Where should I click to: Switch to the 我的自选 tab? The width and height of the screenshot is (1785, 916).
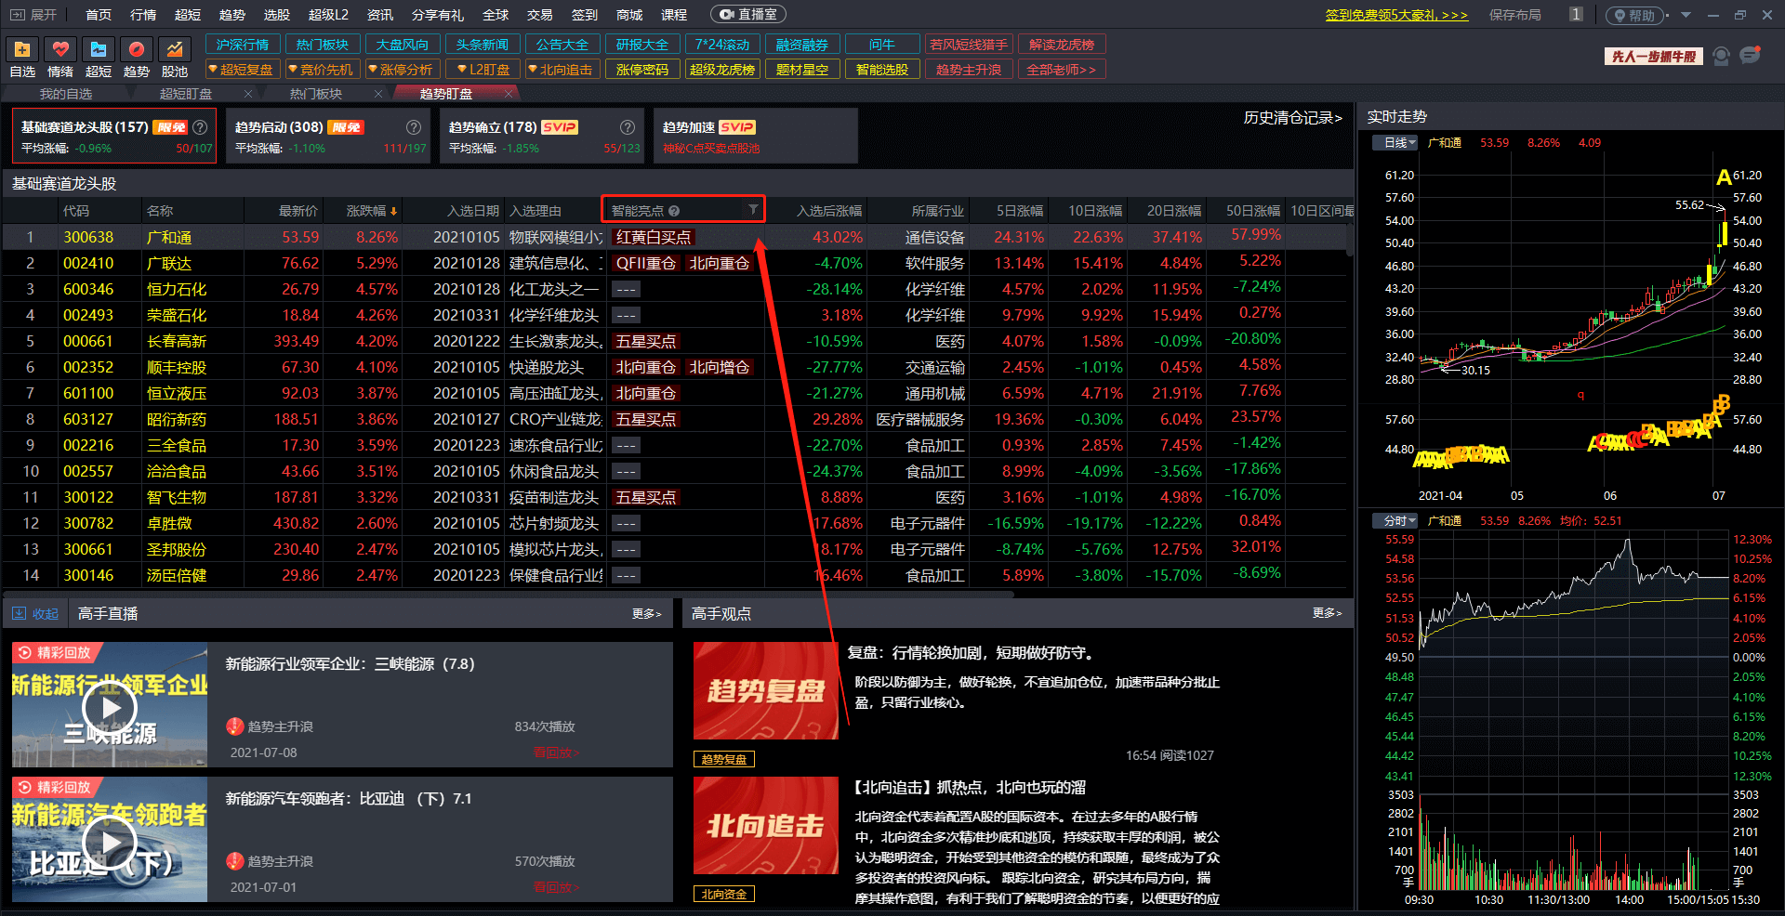point(66,94)
